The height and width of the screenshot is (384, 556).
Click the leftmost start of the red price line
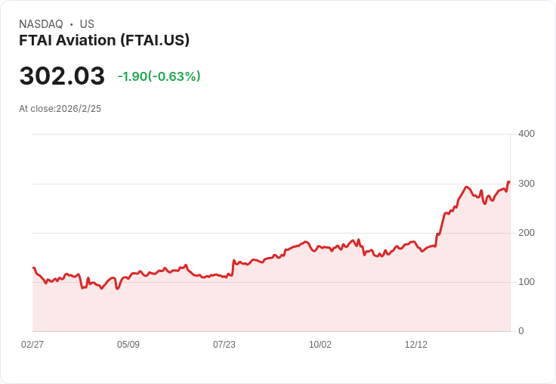[x=33, y=268]
